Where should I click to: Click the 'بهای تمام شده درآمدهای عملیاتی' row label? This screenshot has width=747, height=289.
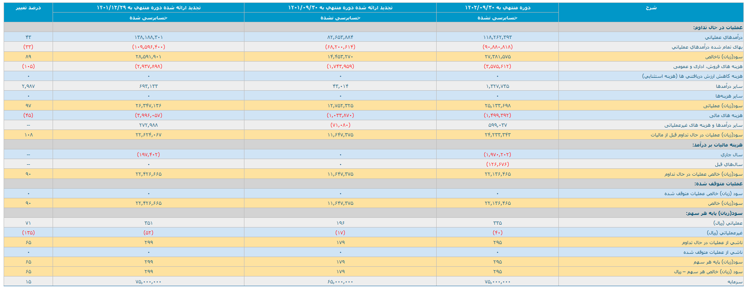pyautogui.click(x=707, y=47)
